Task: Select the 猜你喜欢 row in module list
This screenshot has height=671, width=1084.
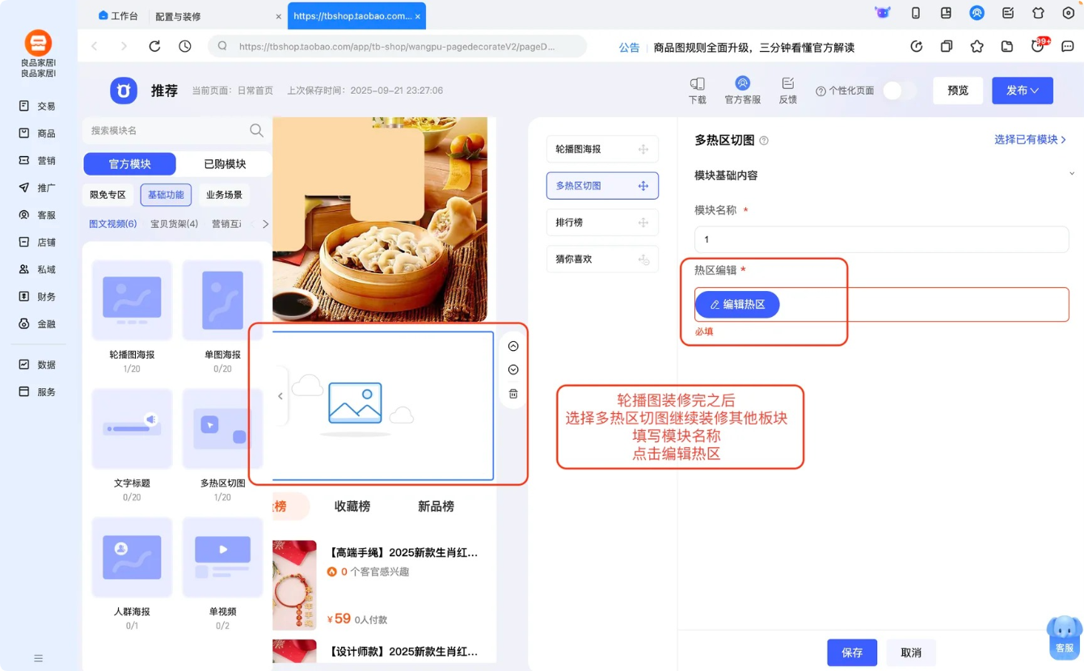Action: tap(602, 260)
